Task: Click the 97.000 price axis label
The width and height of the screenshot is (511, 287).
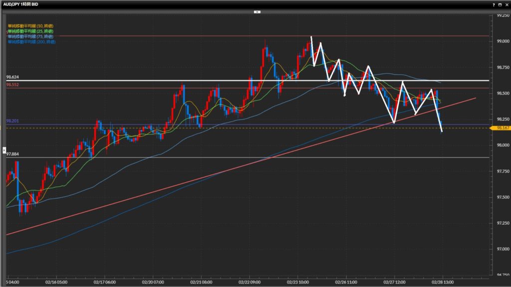Action: (502, 249)
